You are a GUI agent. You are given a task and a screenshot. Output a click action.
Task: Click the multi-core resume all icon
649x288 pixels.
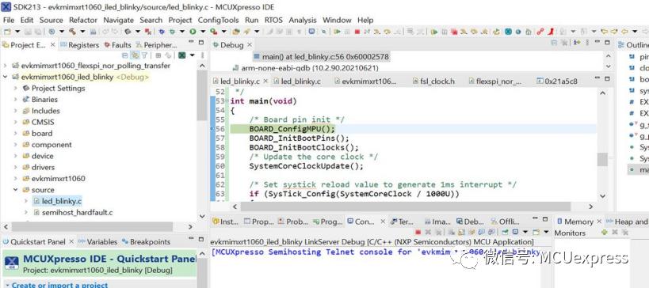coord(434,32)
